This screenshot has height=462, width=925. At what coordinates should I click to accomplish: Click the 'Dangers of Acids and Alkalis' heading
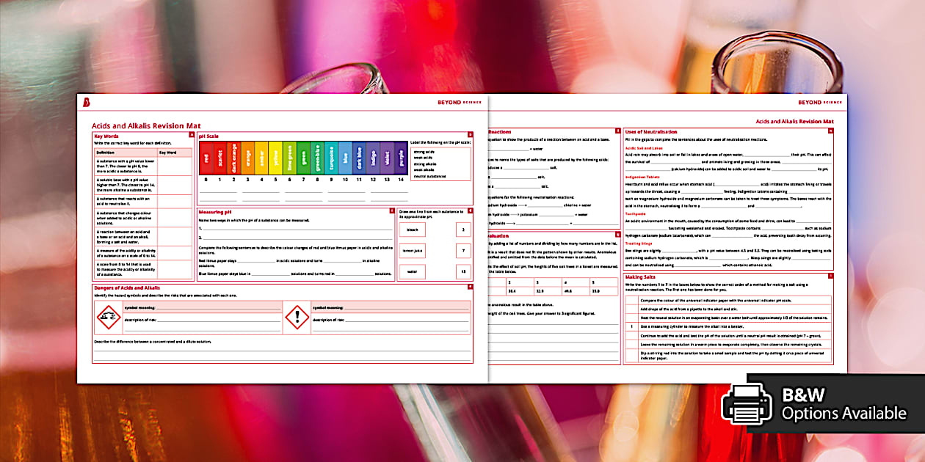[127, 288]
